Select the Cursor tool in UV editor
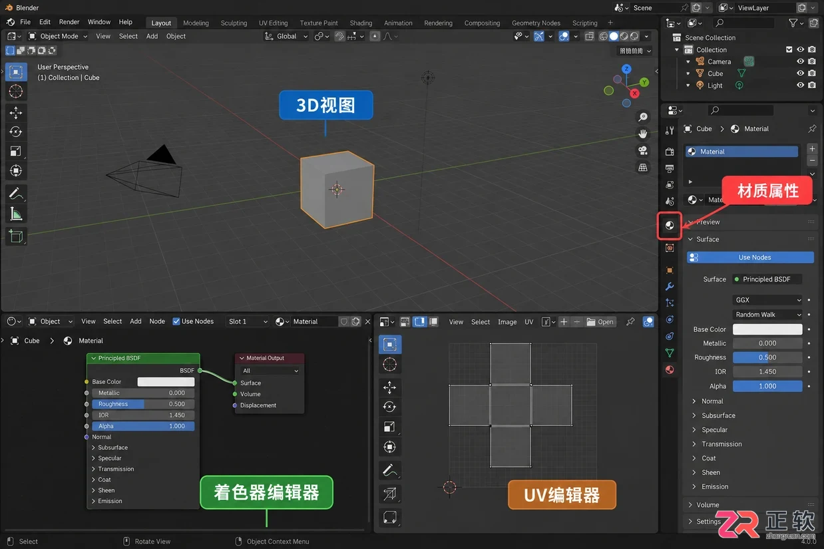 click(390, 365)
